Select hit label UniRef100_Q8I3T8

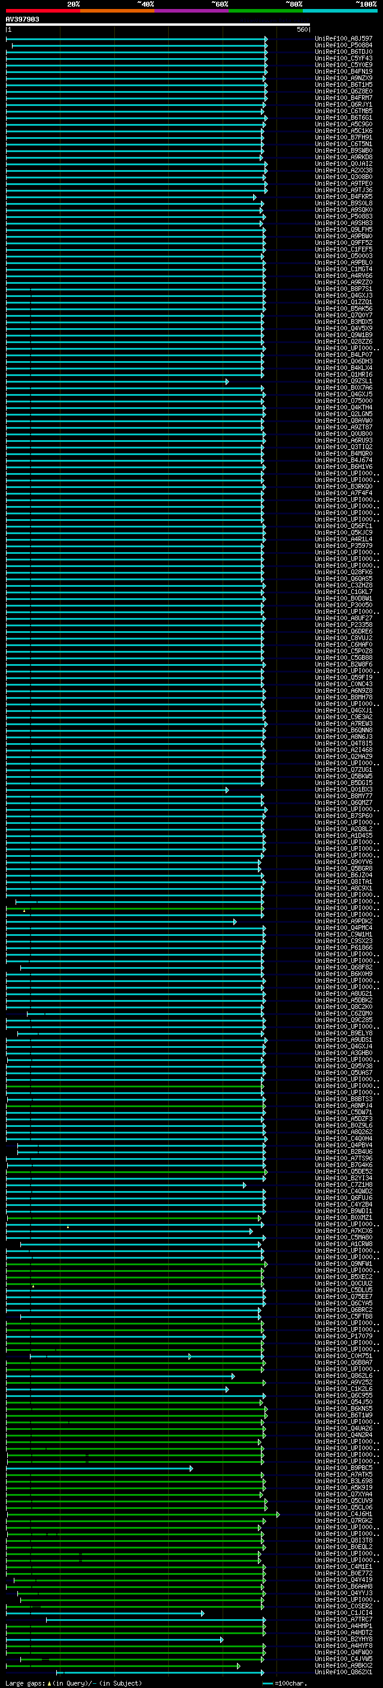pyautogui.click(x=344, y=1541)
